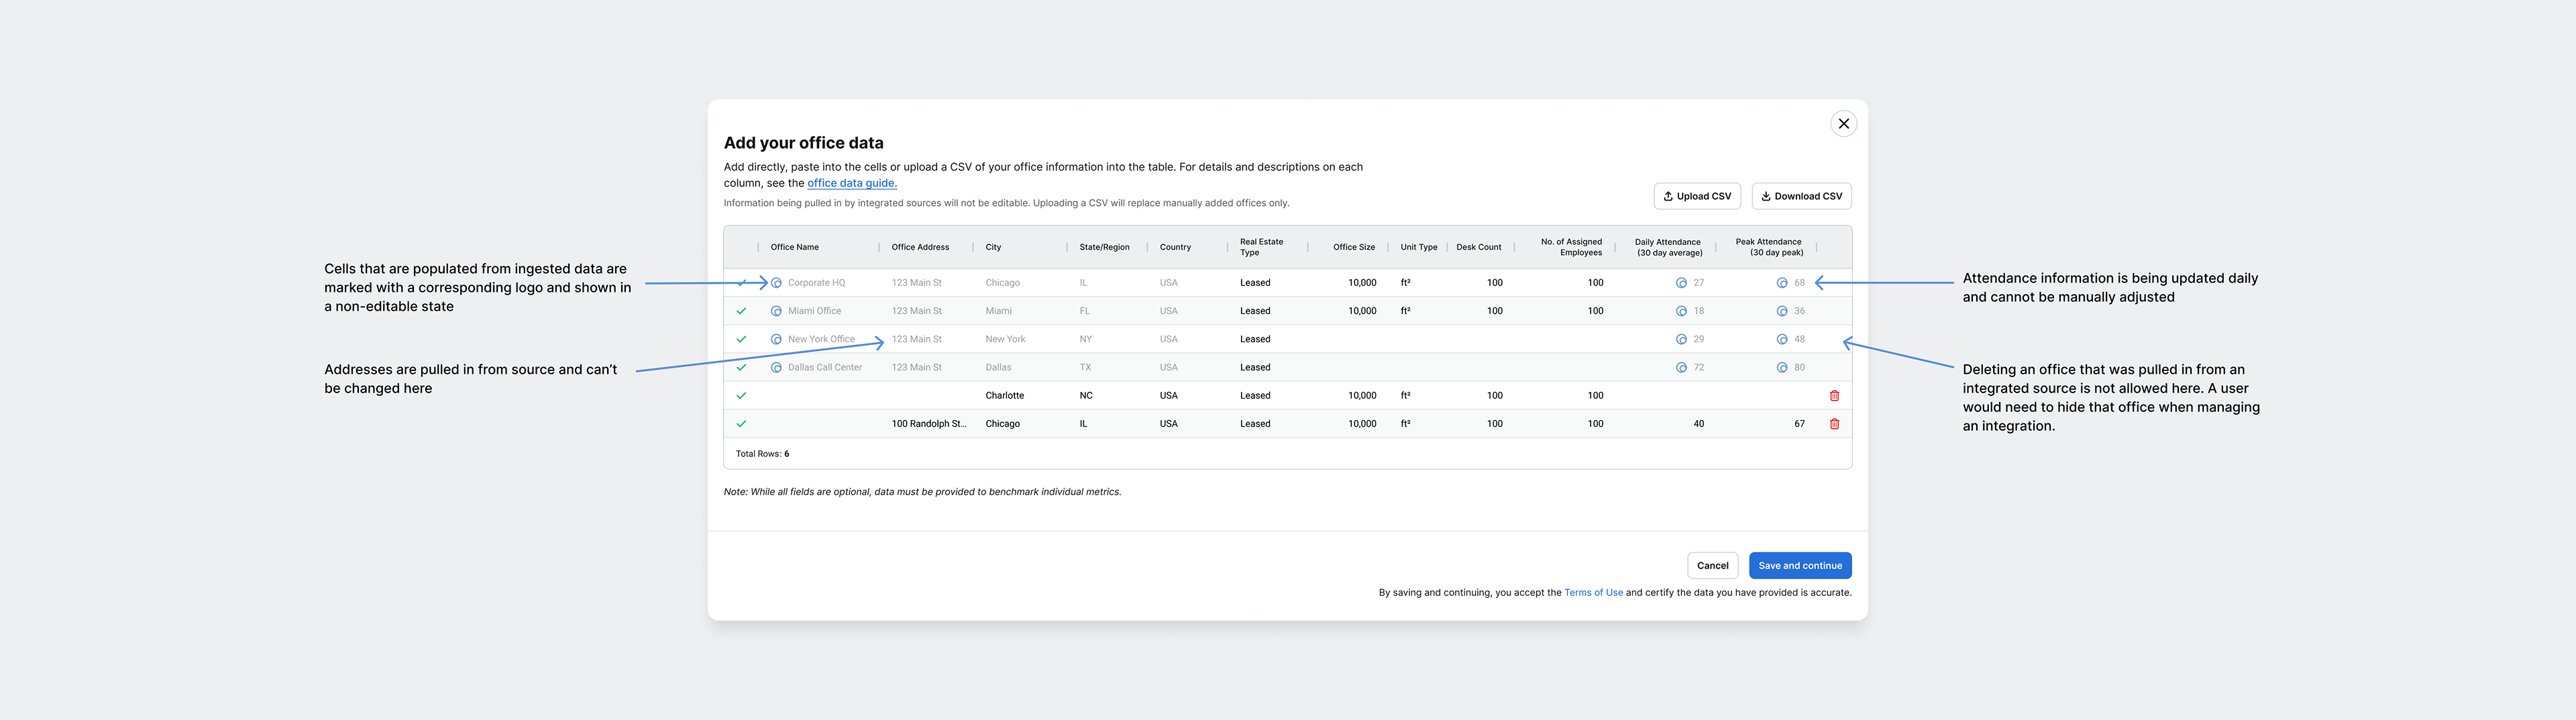Cancel the office data entry
2576x720 pixels.
pyautogui.click(x=1712, y=566)
